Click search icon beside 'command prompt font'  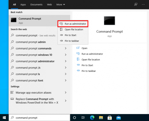tap(12, 80)
